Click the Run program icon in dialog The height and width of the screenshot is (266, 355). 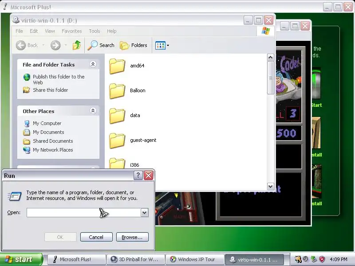[x=15, y=196]
